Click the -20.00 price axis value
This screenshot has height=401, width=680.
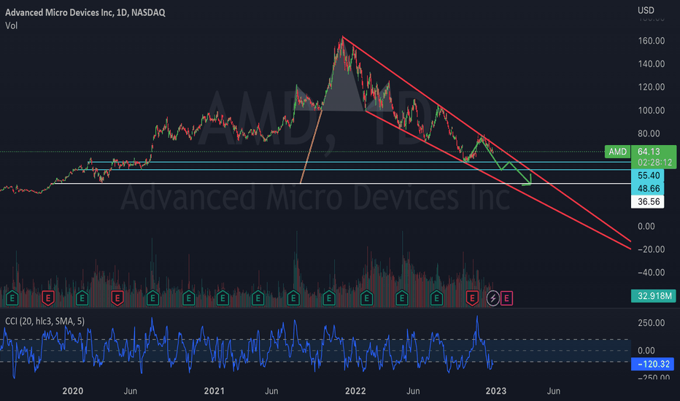click(651, 249)
